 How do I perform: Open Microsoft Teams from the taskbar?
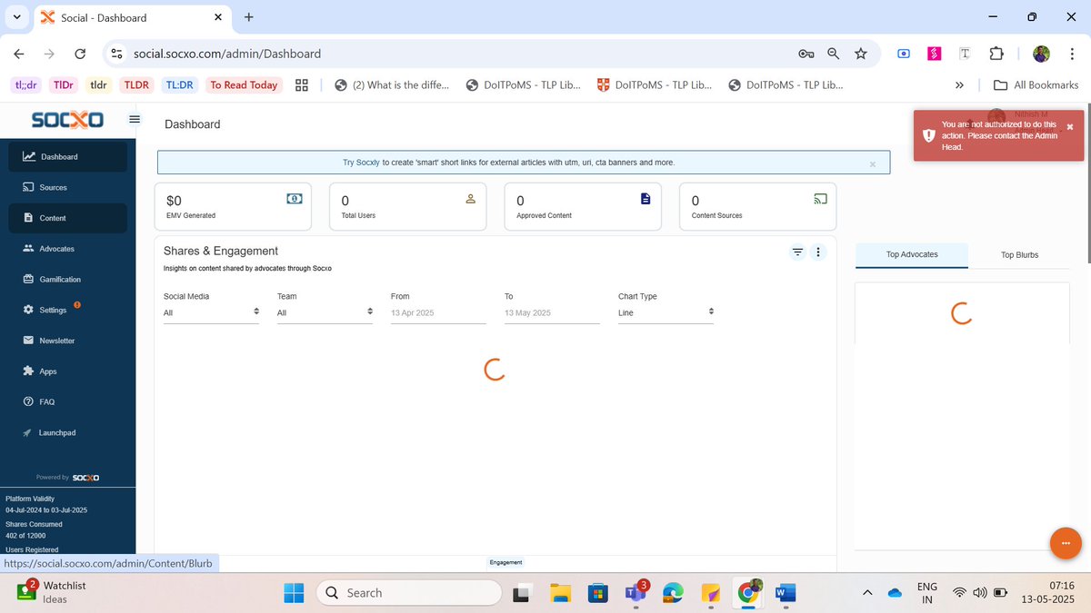click(x=636, y=593)
